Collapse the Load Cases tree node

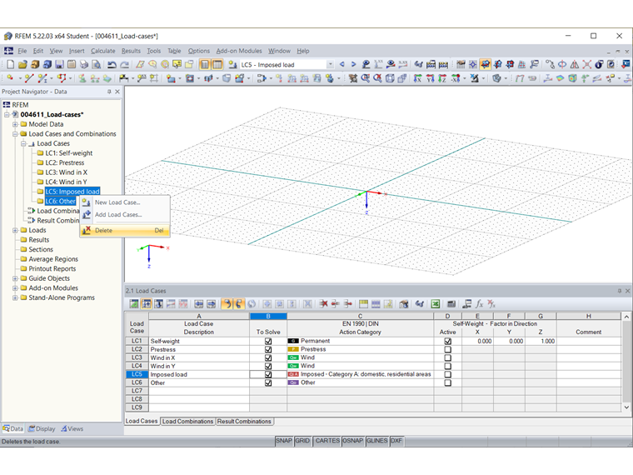(x=23, y=143)
